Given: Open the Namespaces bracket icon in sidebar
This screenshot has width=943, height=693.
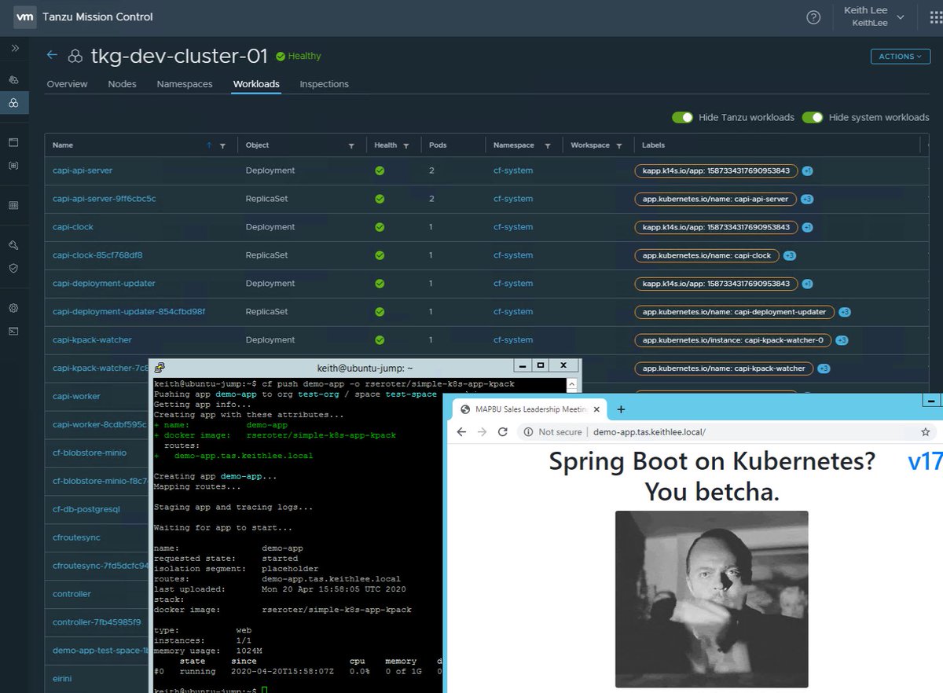Looking at the screenshot, I should click(13, 166).
